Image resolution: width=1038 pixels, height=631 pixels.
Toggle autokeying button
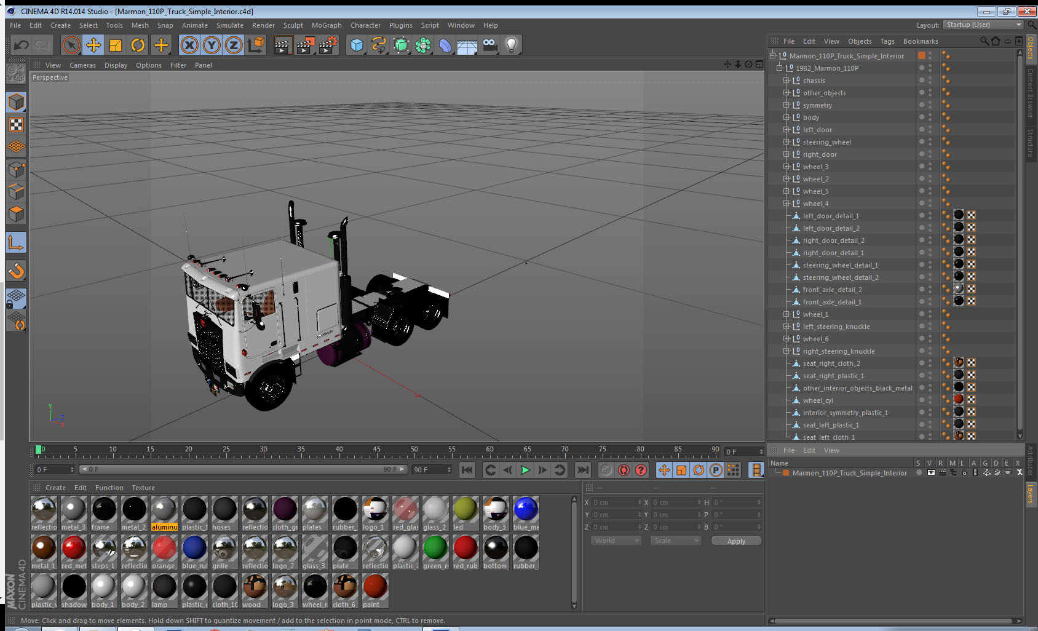(x=624, y=470)
